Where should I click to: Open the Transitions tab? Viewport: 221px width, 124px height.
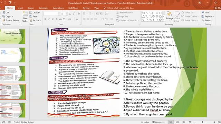point(44,8)
